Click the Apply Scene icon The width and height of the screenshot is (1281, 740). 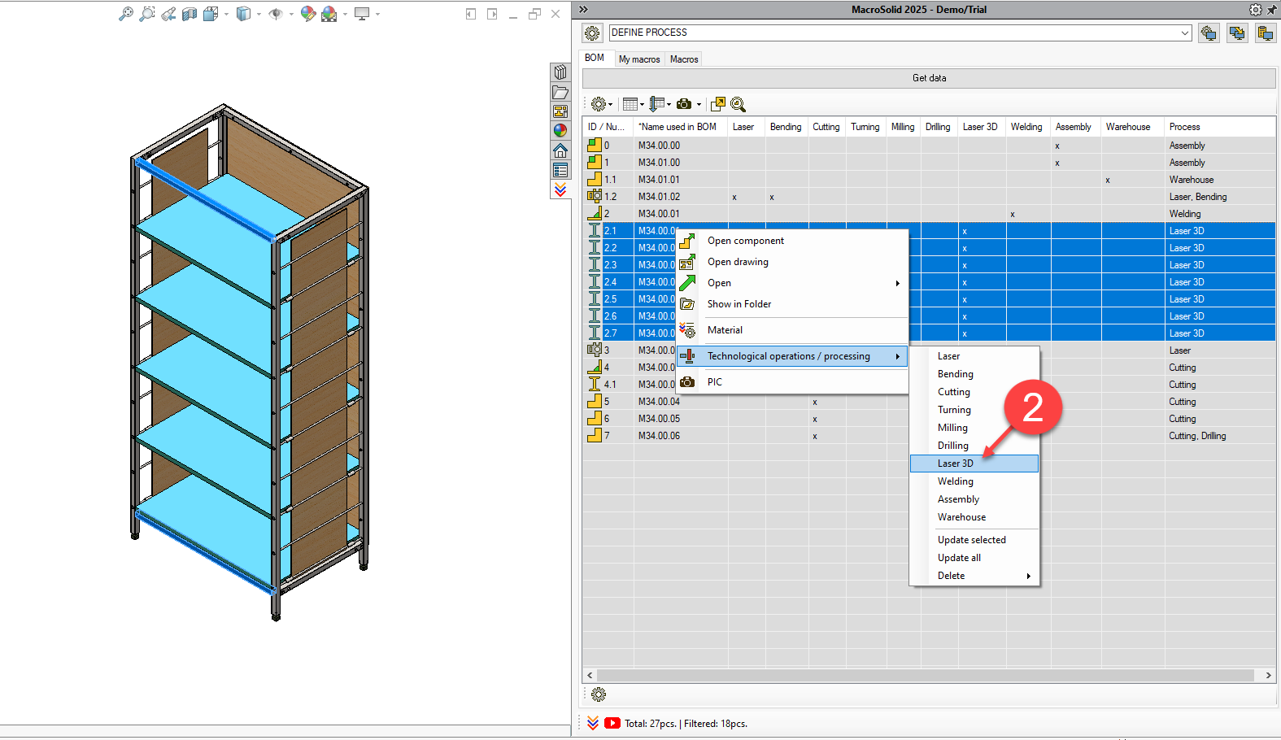click(329, 14)
